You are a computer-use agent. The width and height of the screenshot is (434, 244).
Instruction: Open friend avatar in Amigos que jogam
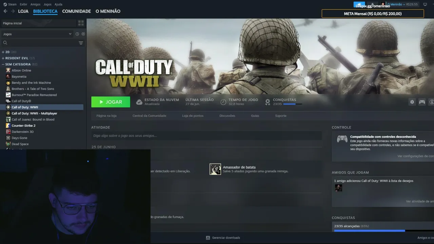[x=338, y=188]
